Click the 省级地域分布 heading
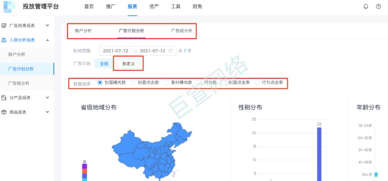The height and width of the screenshot is (181, 388). 99,107
